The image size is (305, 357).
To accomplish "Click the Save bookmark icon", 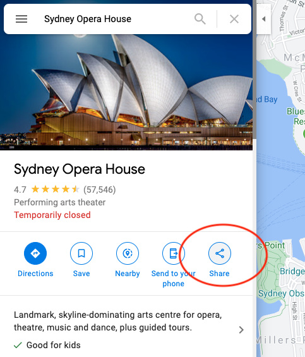I will (81, 253).
